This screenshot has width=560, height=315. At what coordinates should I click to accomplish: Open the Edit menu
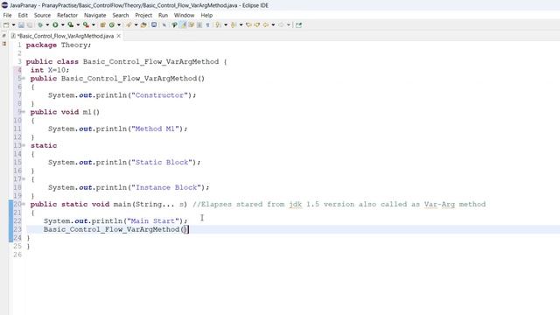point(23,16)
